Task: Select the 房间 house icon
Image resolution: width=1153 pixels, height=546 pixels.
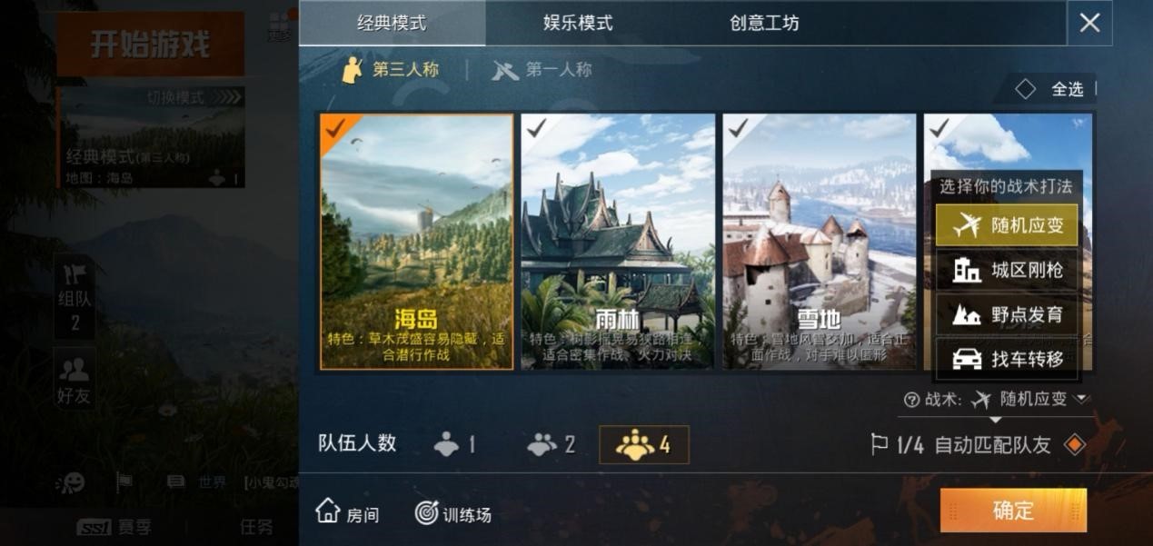Action: coord(328,511)
